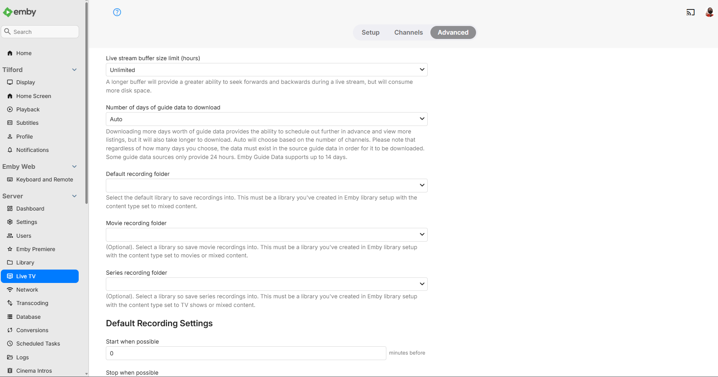718x377 pixels.
Task: Go to Home in sidebar
Action: [x=24, y=53]
